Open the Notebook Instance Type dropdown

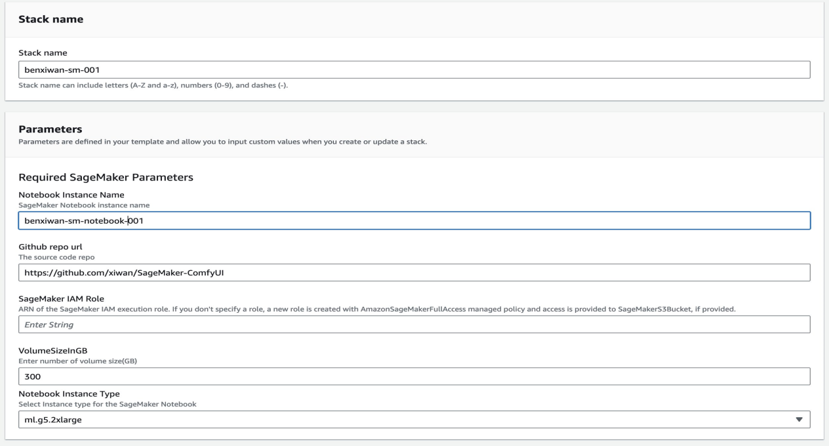[415, 419]
